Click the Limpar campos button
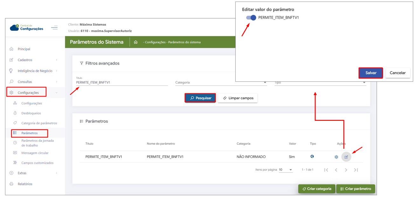416x199 pixels. click(238, 98)
